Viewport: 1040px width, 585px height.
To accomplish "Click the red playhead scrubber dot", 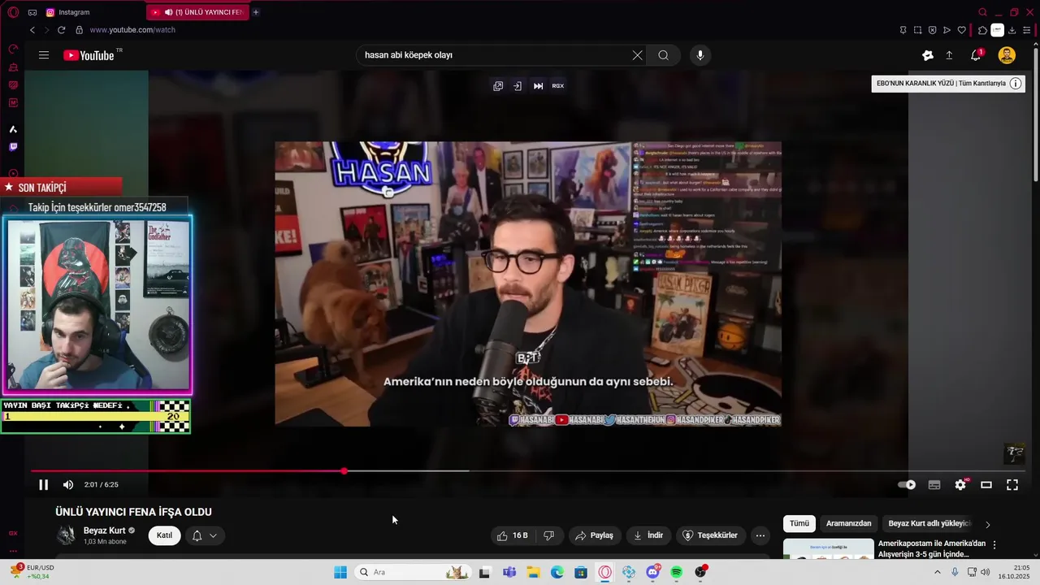I will pyautogui.click(x=344, y=471).
